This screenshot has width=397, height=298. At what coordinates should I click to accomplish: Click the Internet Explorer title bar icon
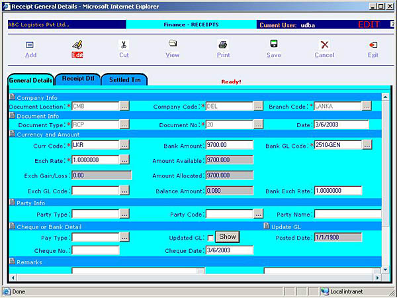click(x=7, y=7)
